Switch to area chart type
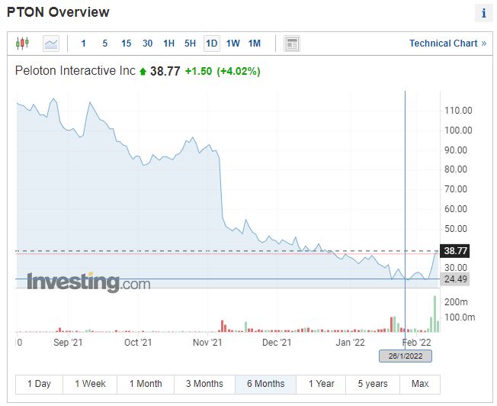 [51, 43]
